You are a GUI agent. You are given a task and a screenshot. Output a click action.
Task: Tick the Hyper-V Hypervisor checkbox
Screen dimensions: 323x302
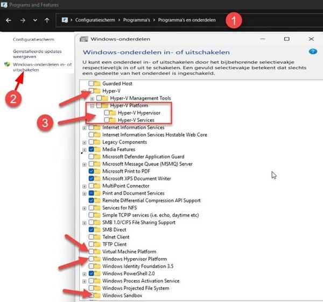pyautogui.click(x=107, y=113)
